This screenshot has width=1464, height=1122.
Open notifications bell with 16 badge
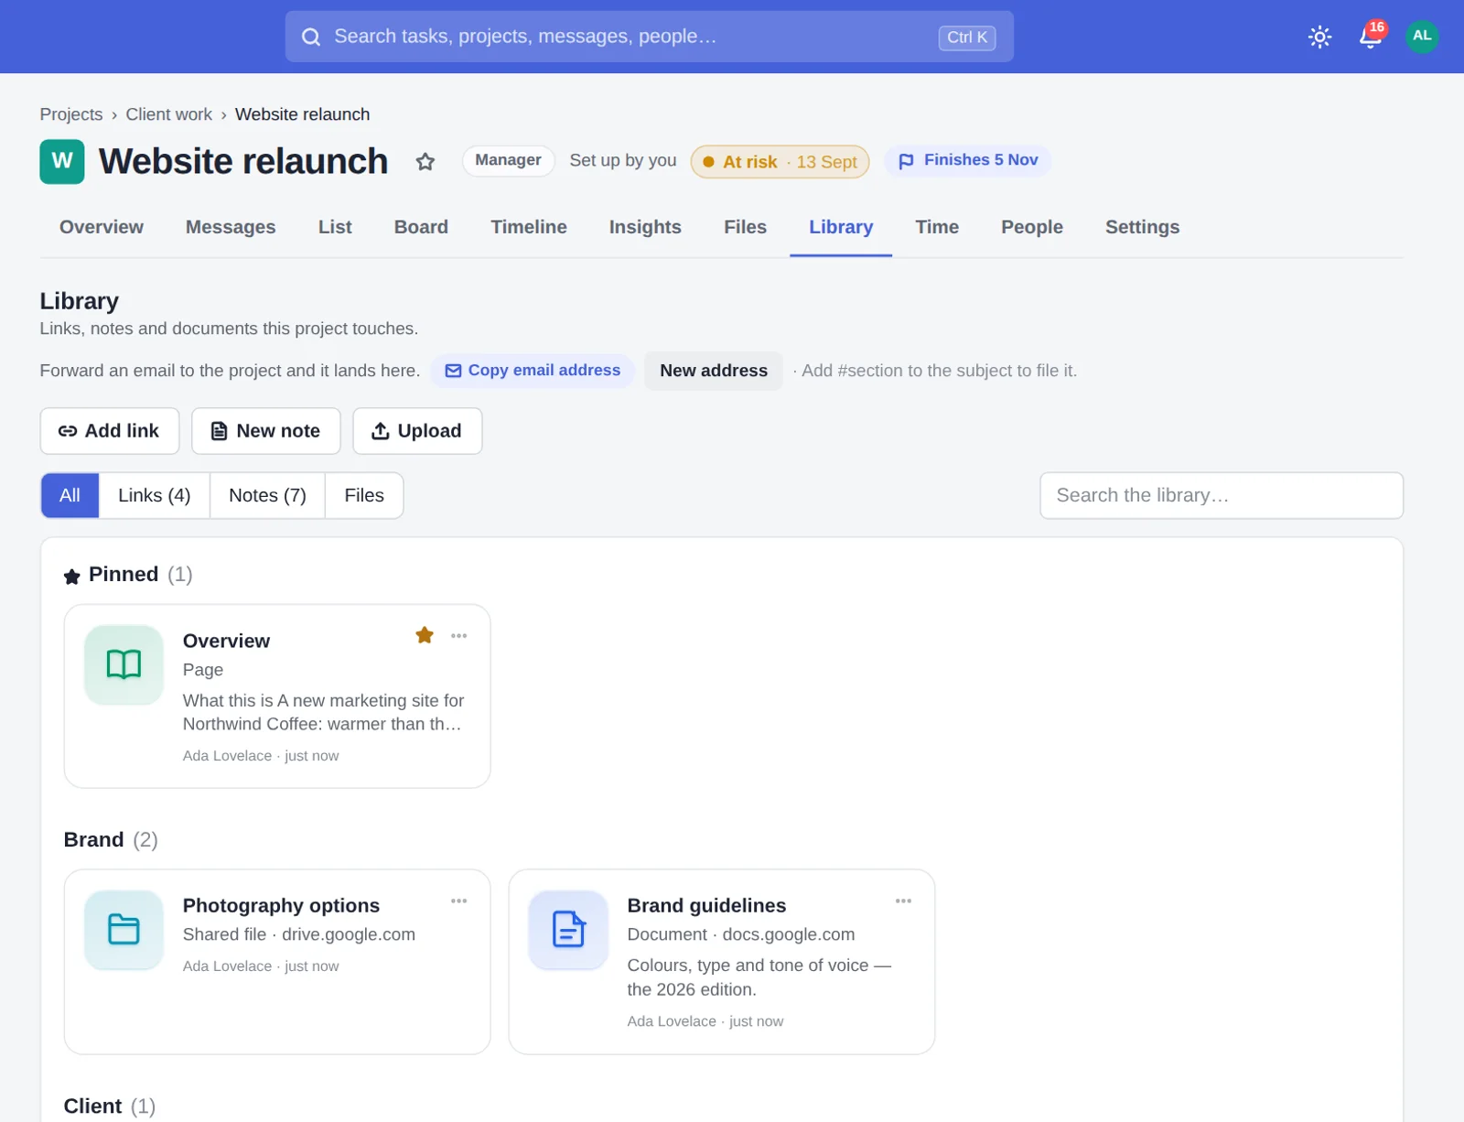pos(1371,37)
